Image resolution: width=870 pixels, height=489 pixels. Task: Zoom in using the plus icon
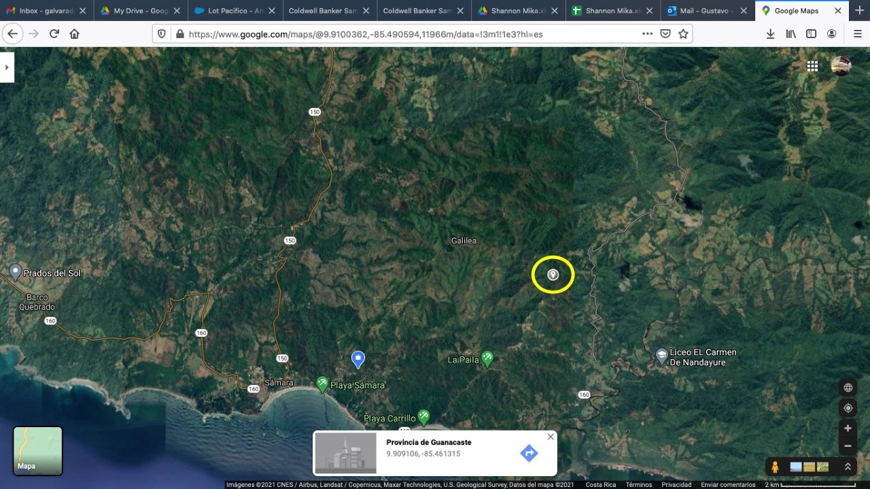[848, 428]
